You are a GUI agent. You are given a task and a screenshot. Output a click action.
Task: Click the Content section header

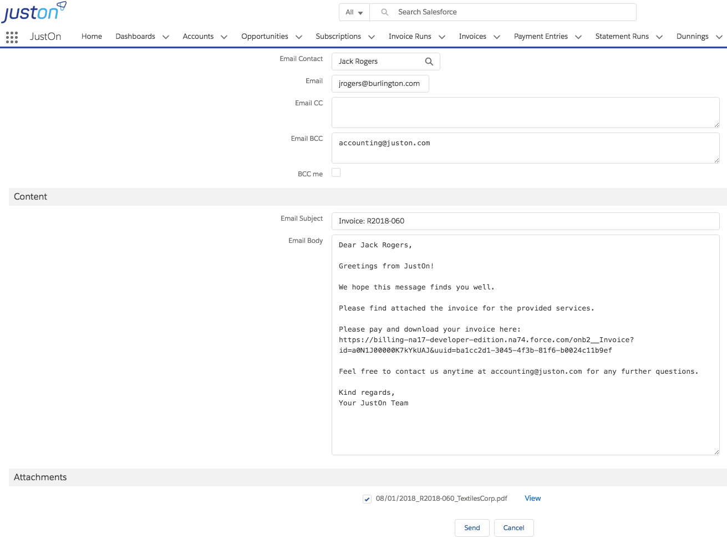coord(368,197)
